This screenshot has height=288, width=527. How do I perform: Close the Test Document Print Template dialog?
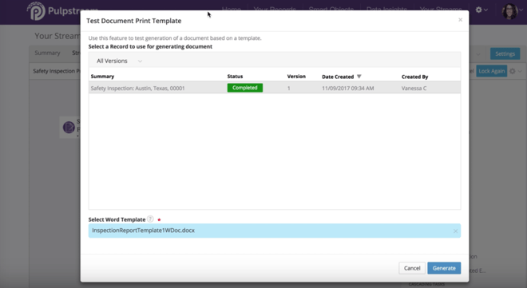460,20
